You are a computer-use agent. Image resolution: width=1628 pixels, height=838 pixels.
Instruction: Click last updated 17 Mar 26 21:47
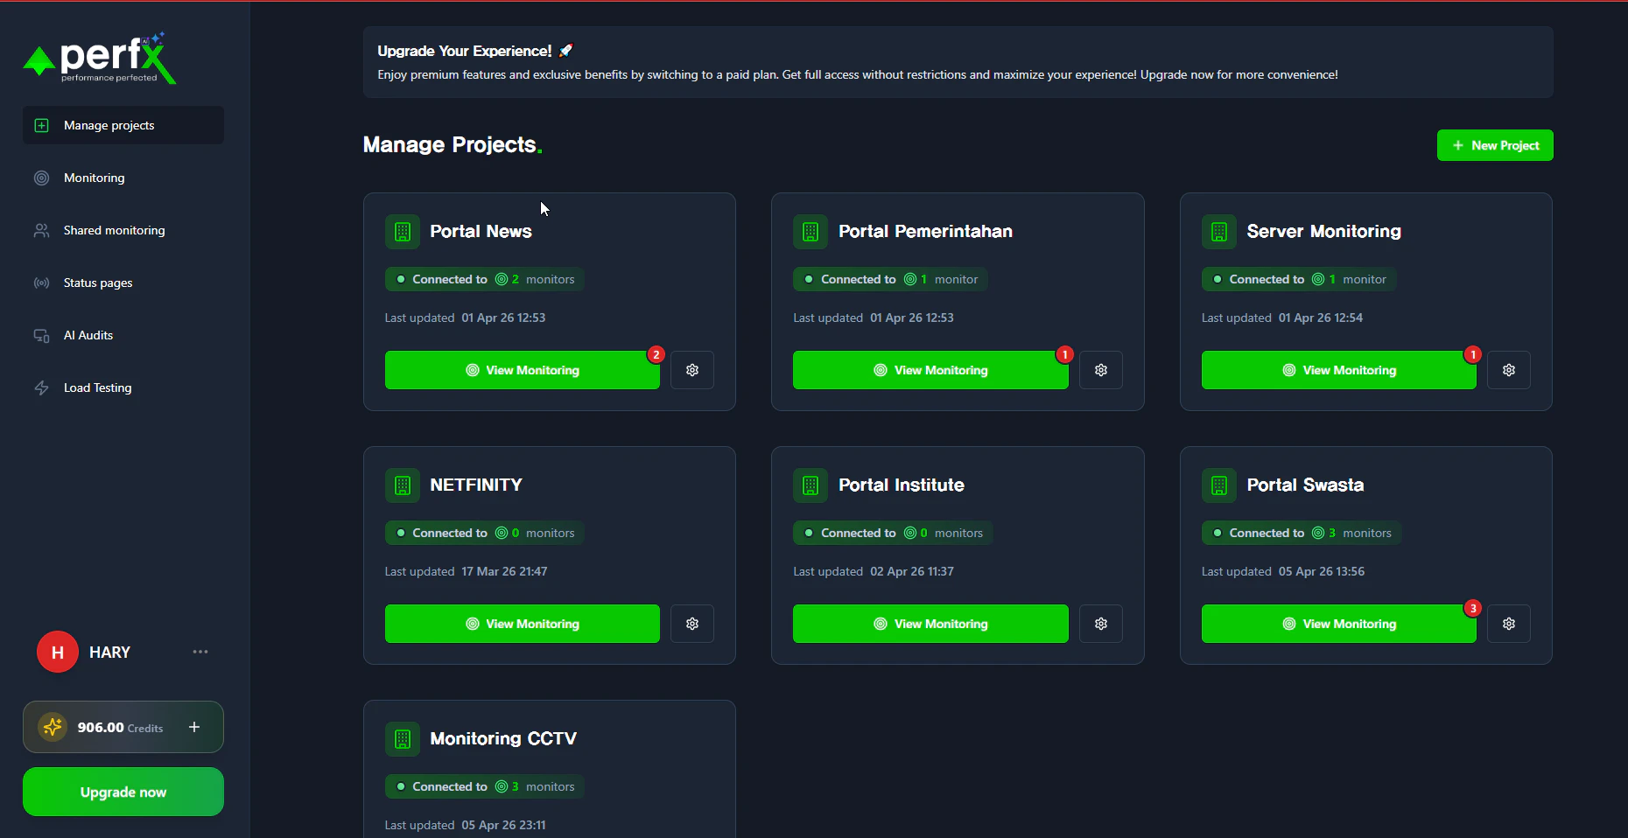(467, 571)
